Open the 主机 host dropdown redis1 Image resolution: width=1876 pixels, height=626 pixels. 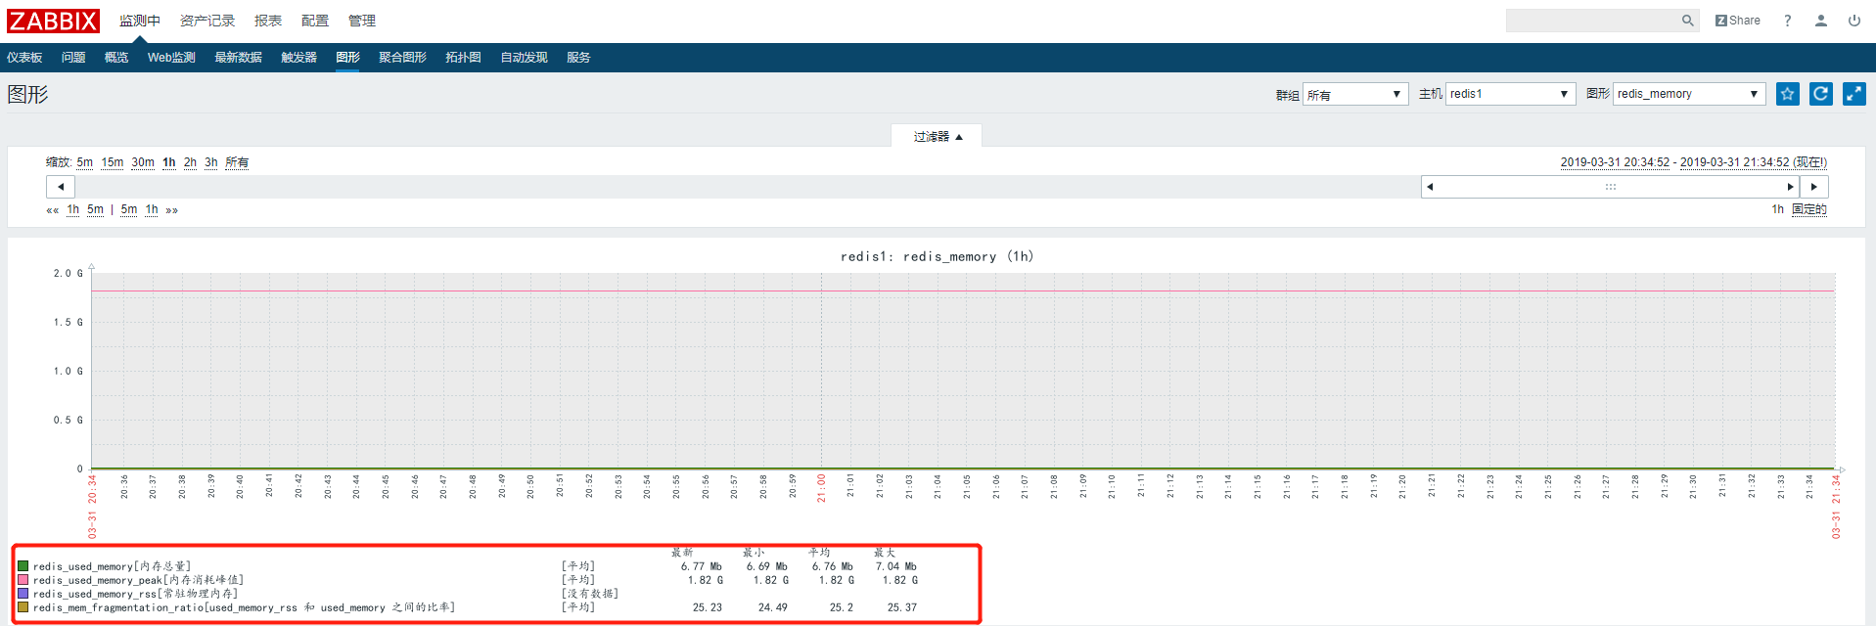click(x=1510, y=94)
